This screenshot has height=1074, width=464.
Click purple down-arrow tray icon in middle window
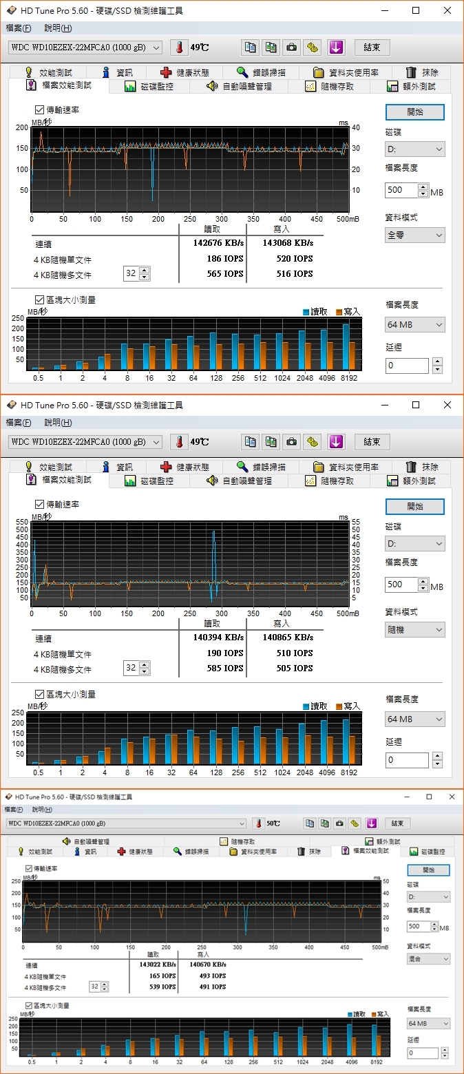(335, 442)
